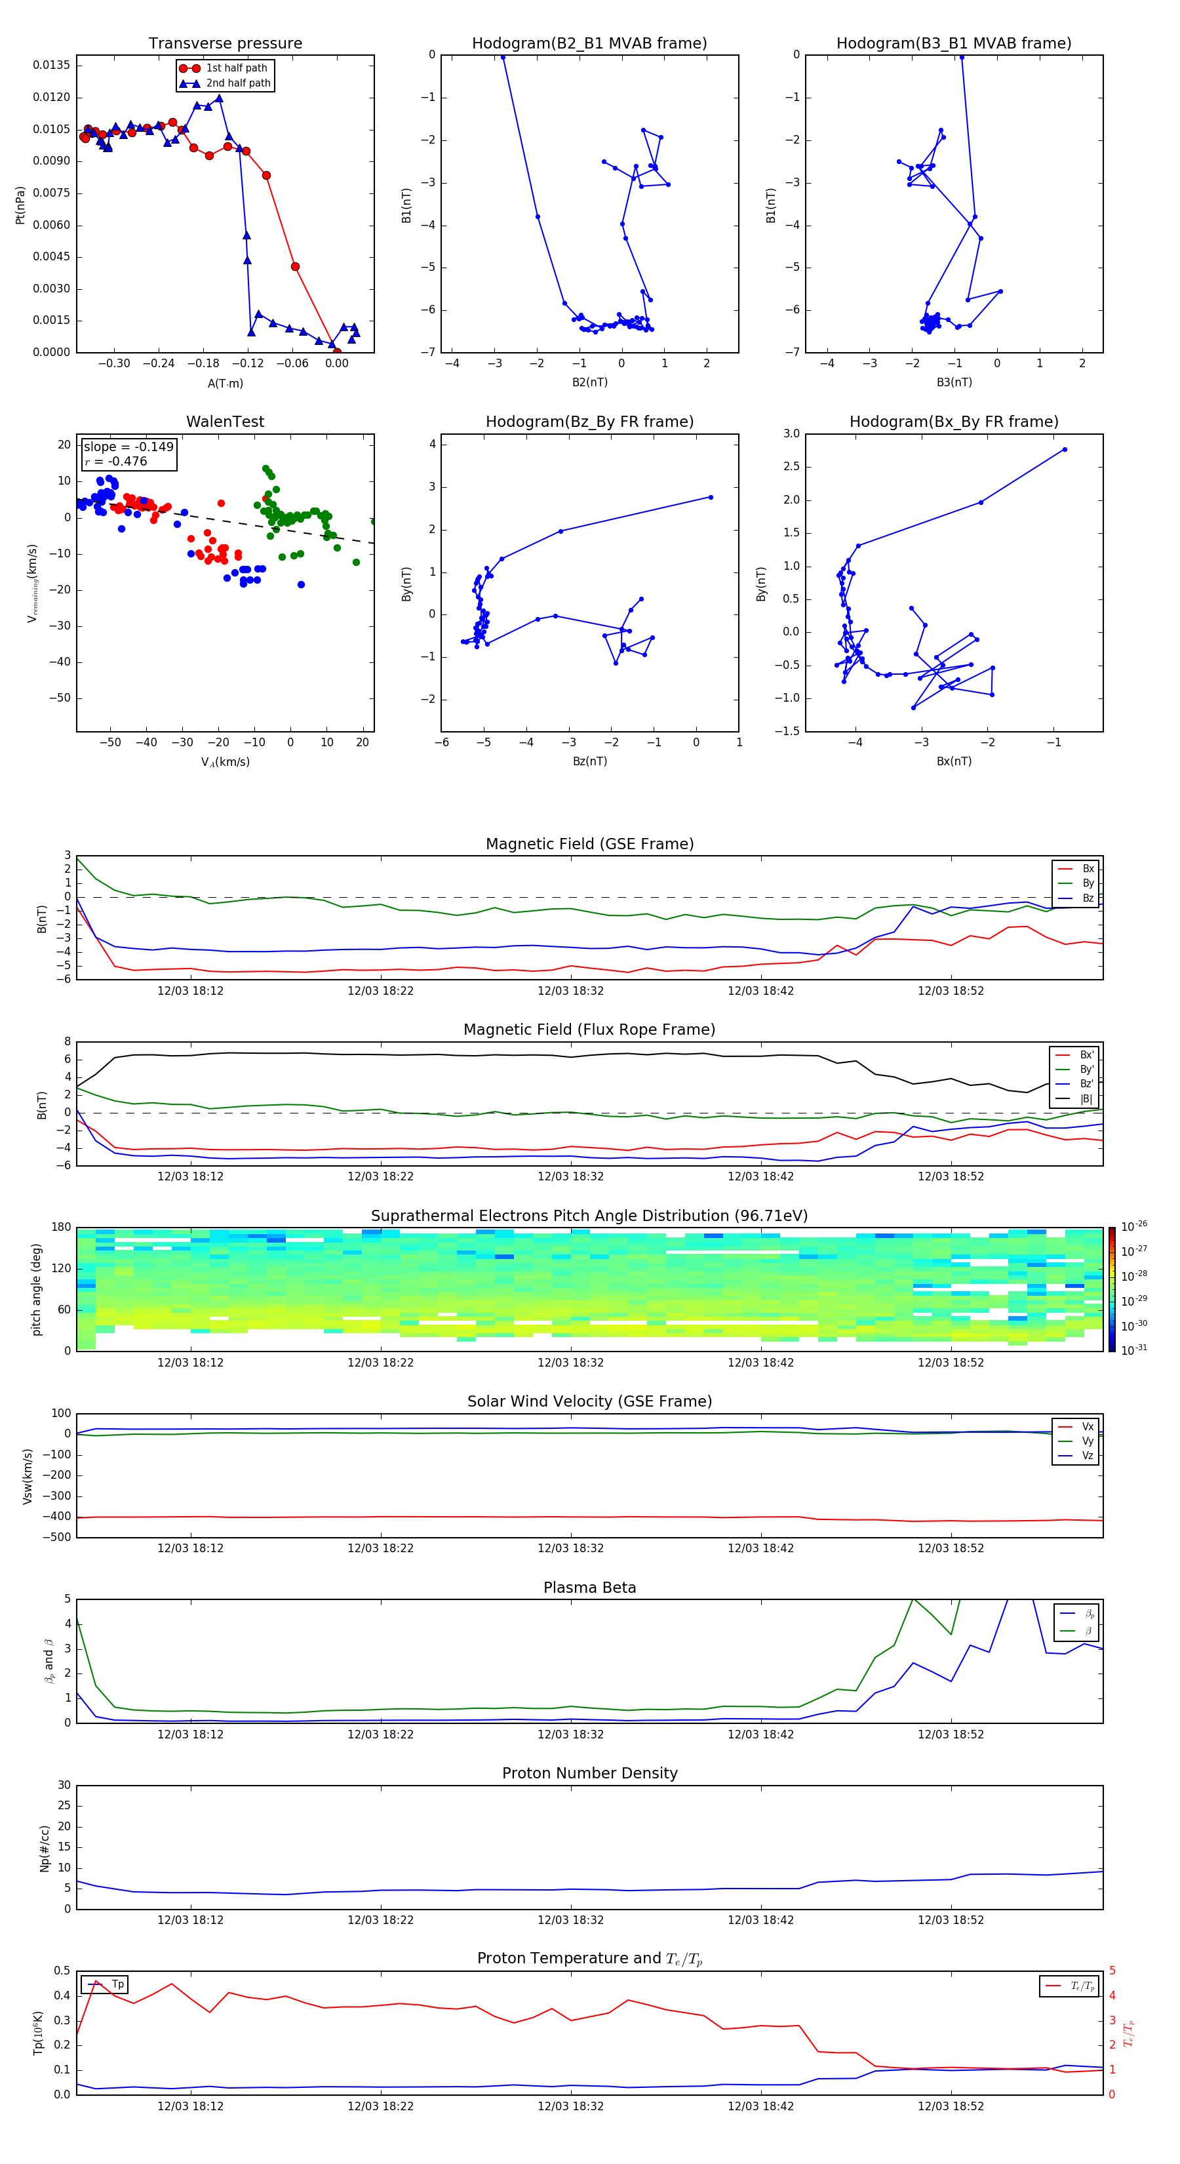1180x2164 pixels.
Task: Click '12/03 18:12' under GSE Magnetic Field plot
Action: 191,990
